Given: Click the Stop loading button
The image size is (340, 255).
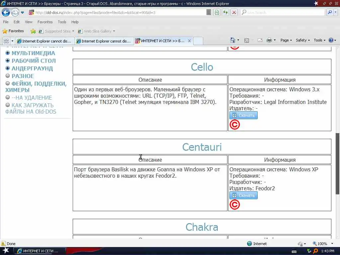Looking at the screenshot, I should [234, 12].
